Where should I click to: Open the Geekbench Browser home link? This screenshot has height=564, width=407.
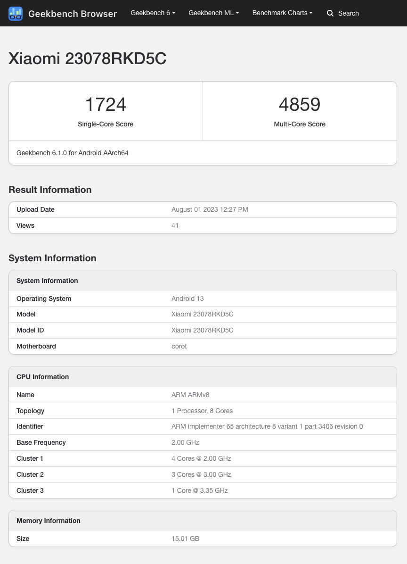(72, 14)
